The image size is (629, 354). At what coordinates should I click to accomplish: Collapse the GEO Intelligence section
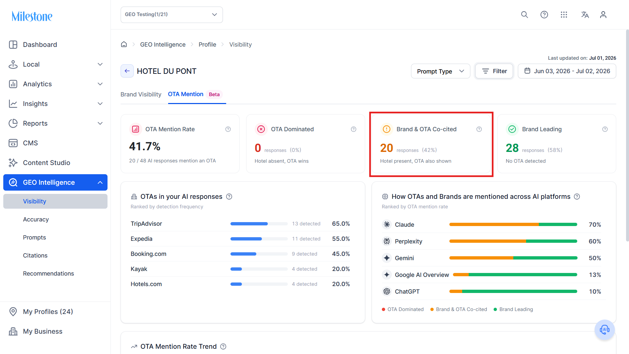pos(55,182)
